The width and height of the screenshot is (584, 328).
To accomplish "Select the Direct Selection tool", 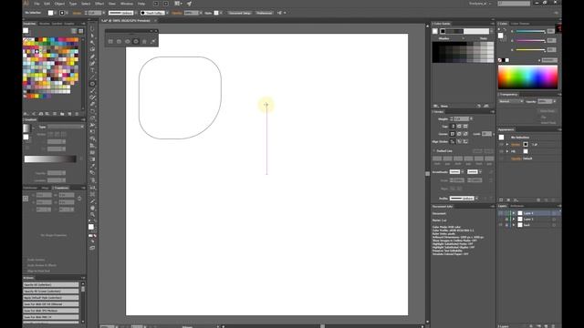I will click(x=92, y=36).
